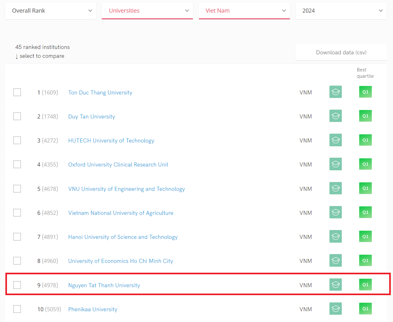Click graduation cap icon for Hanoi University of Science and Technology
This screenshot has width=393, height=322.
[x=335, y=236]
